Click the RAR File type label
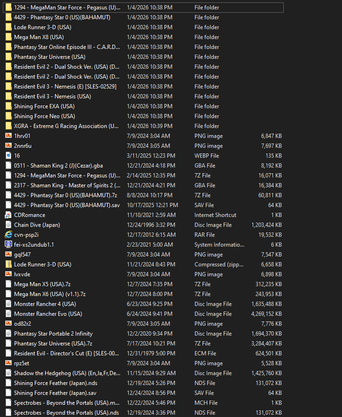Screen dimensions: 342x417 [x=204, y=234]
